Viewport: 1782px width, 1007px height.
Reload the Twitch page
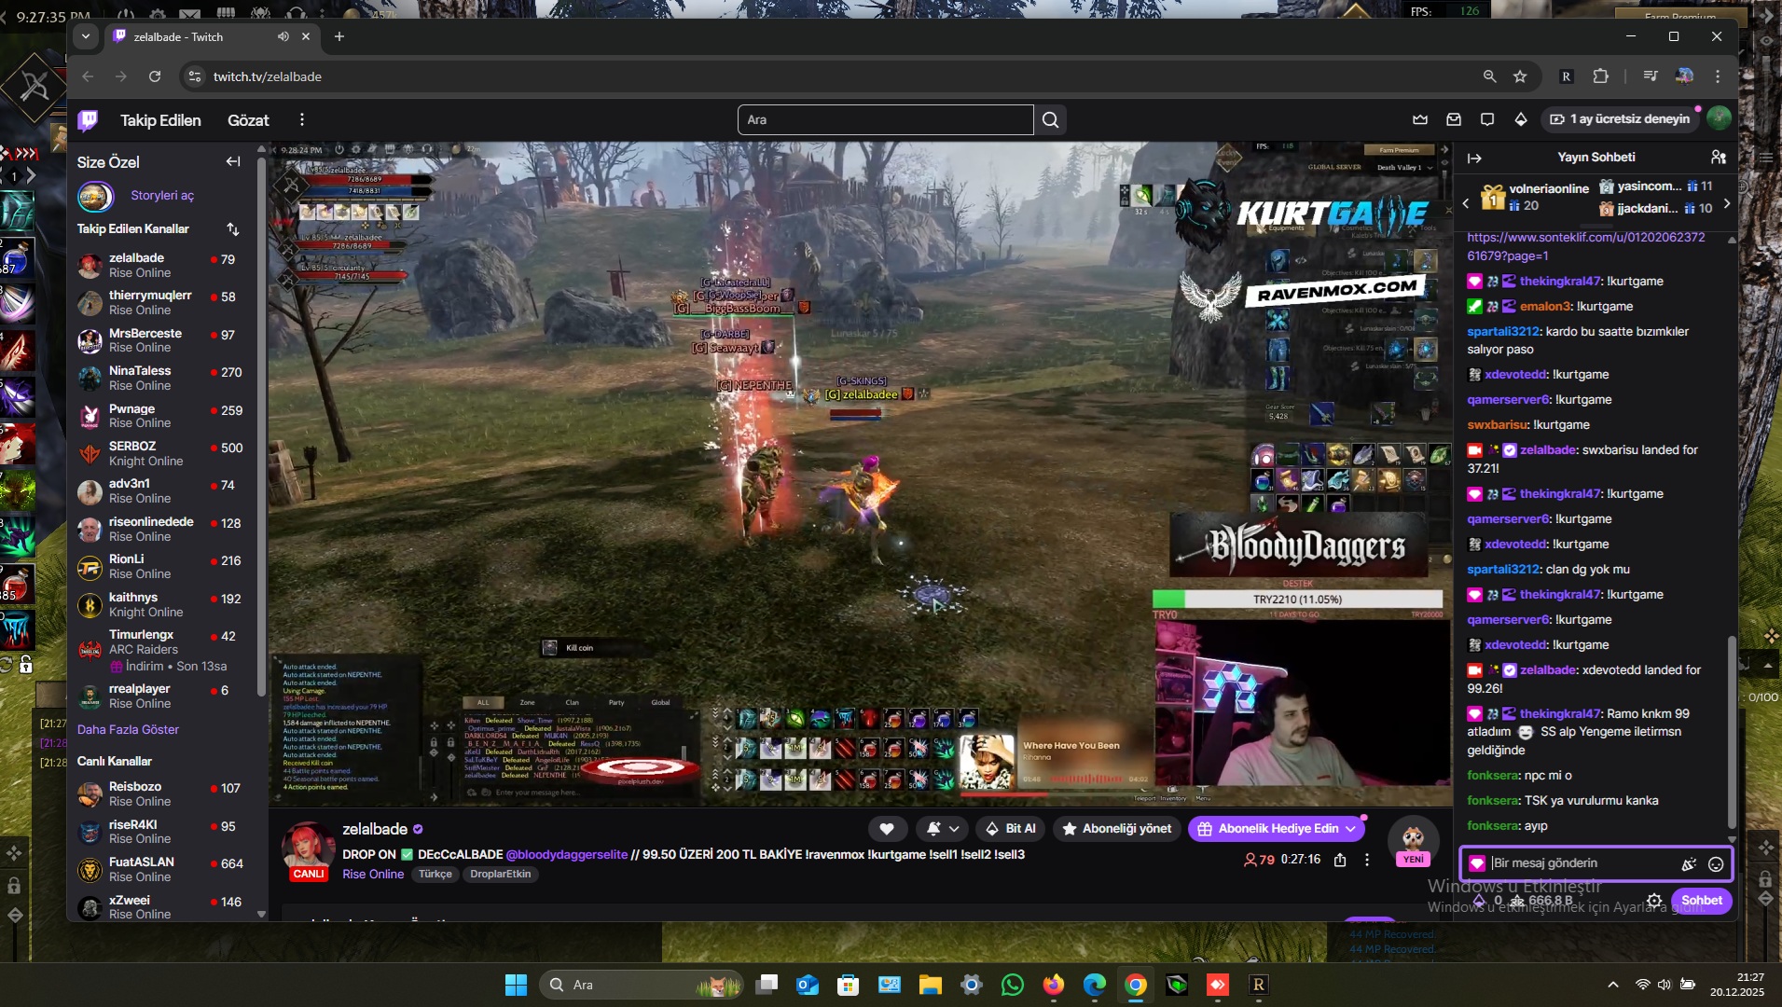(155, 76)
